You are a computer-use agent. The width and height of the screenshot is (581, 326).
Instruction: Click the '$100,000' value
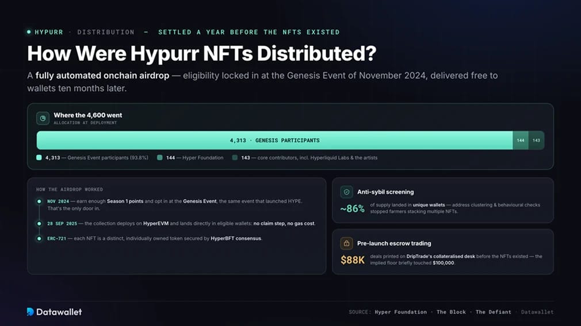click(x=444, y=263)
